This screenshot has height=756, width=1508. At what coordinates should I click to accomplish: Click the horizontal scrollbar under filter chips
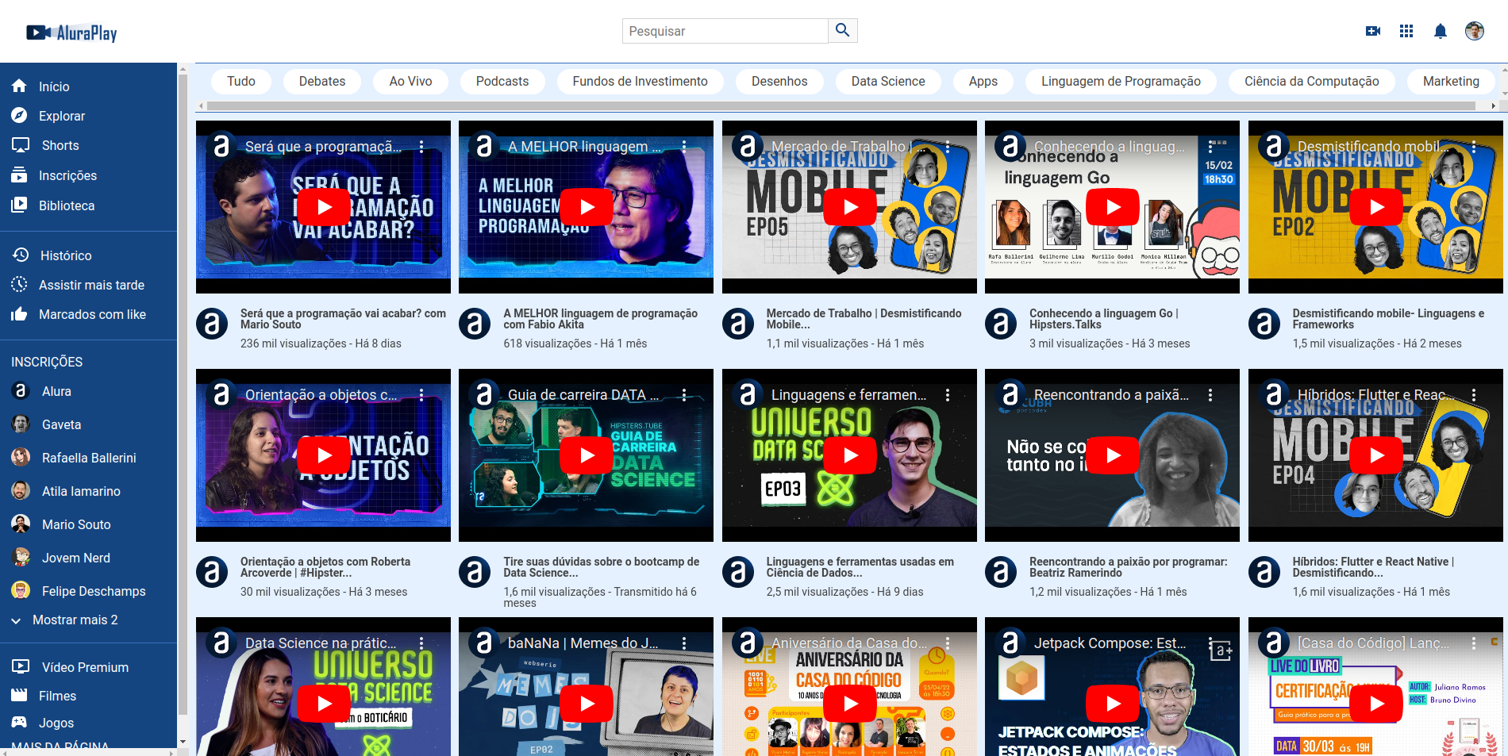click(841, 106)
